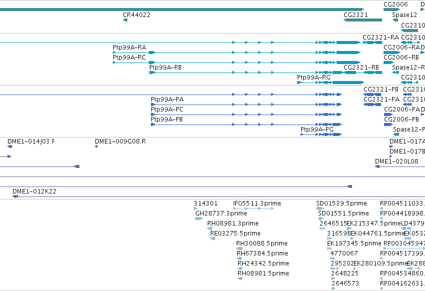Screen dimensions: 425x291
Task: Select the 2646573 feature label
Action: [x=345, y=284]
